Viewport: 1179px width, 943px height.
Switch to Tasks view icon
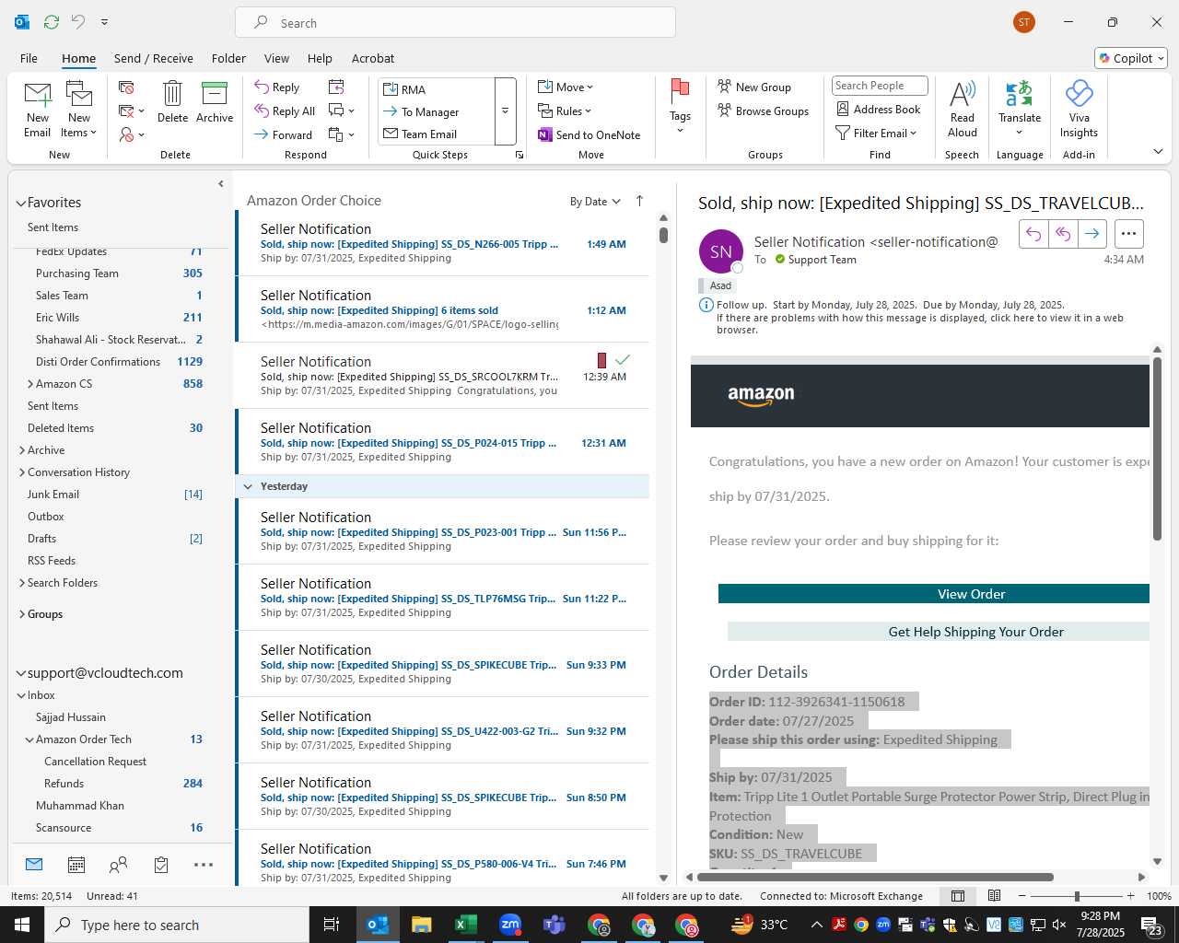(161, 865)
